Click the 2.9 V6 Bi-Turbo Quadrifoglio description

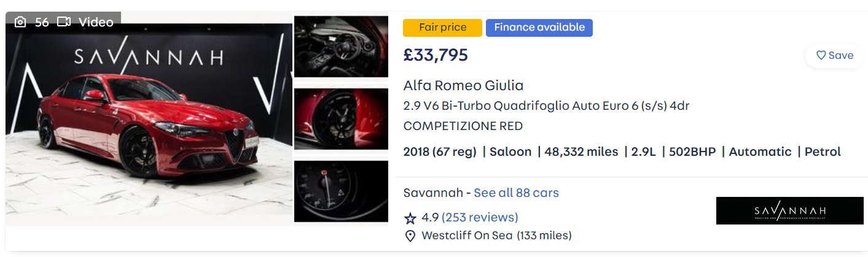tap(546, 105)
